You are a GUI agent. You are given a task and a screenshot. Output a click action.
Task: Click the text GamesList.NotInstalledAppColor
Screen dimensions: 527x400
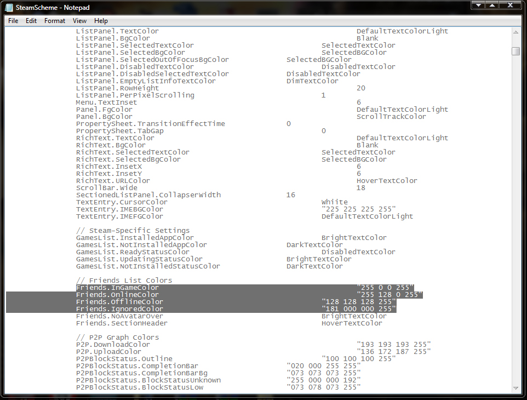tap(141, 245)
